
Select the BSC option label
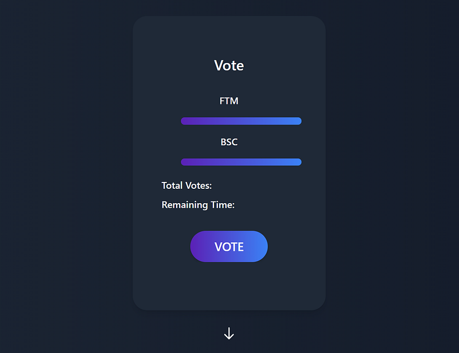229,142
